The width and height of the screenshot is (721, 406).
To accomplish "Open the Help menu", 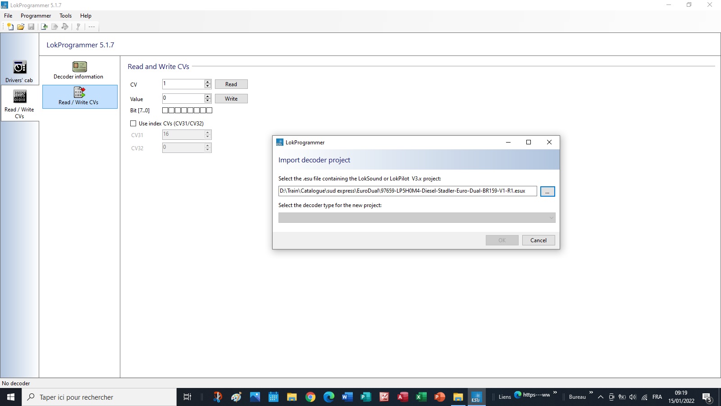I will tap(86, 15).
